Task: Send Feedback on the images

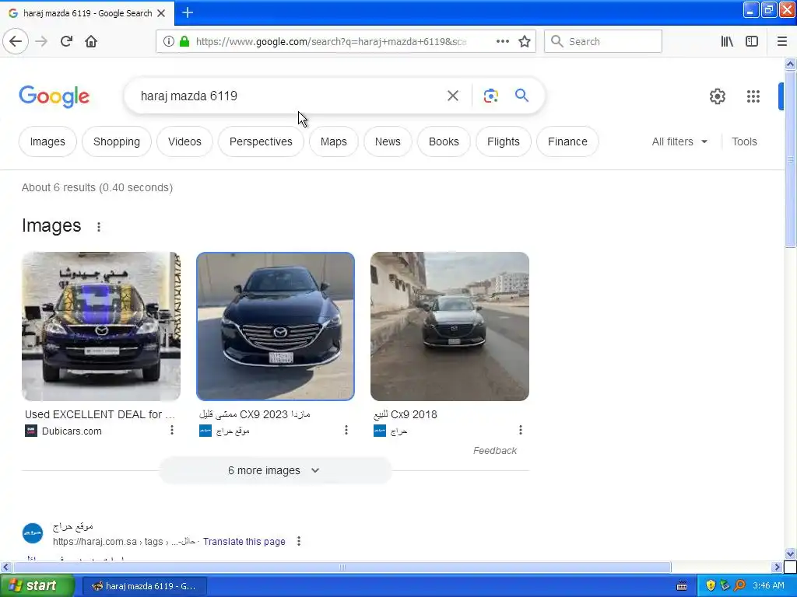Action: pyautogui.click(x=494, y=451)
